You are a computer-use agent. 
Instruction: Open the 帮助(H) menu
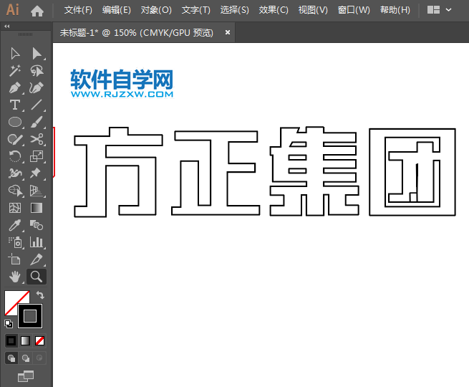point(395,10)
